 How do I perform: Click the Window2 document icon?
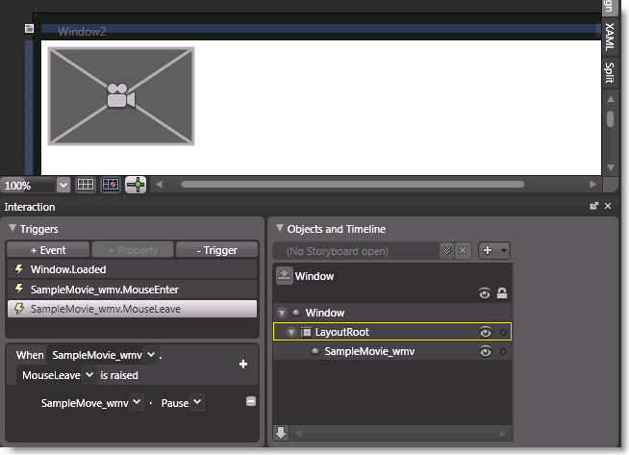[x=29, y=29]
